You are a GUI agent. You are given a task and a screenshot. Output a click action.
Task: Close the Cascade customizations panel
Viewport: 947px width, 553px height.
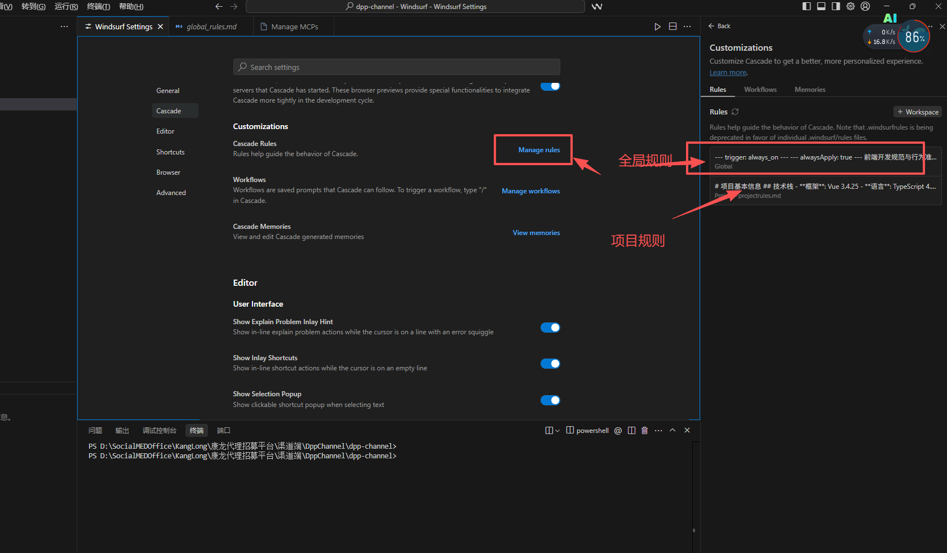(942, 26)
